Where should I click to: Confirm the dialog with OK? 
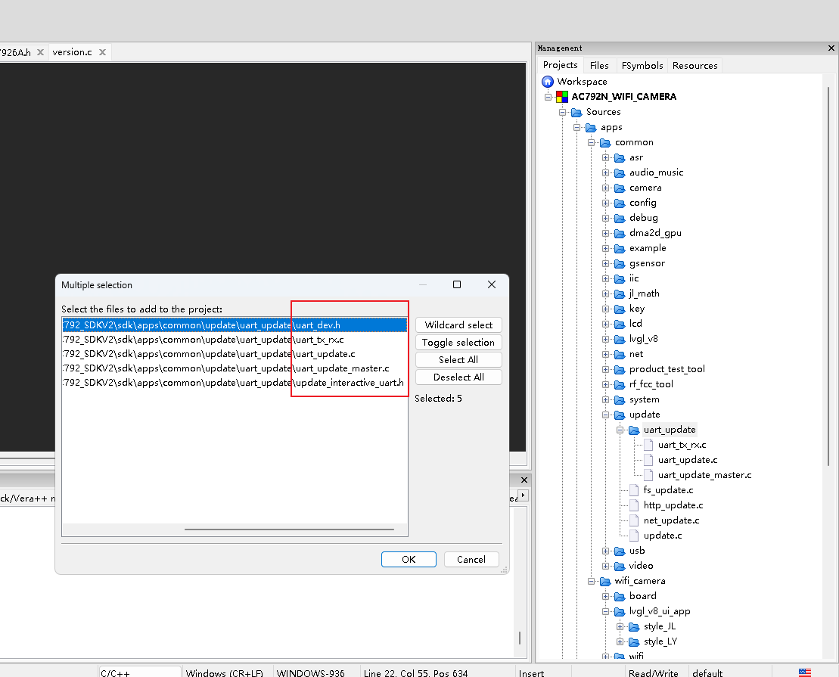pyautogui.click(x=409, y=559)
